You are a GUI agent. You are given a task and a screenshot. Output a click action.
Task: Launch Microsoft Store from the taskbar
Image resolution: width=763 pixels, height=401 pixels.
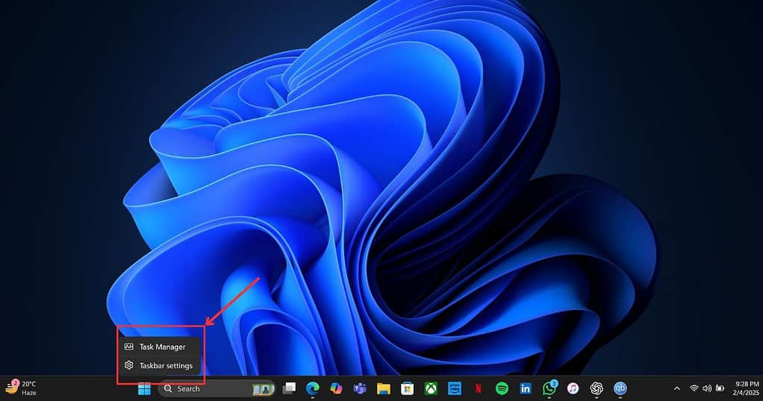pos(407,388)
